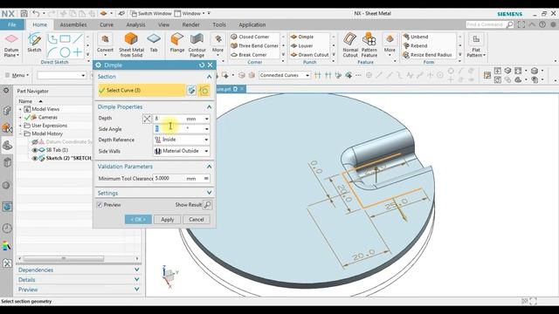Open the Contour Flange tool
This screenshot has height=314, width=559.
(197, 45)
